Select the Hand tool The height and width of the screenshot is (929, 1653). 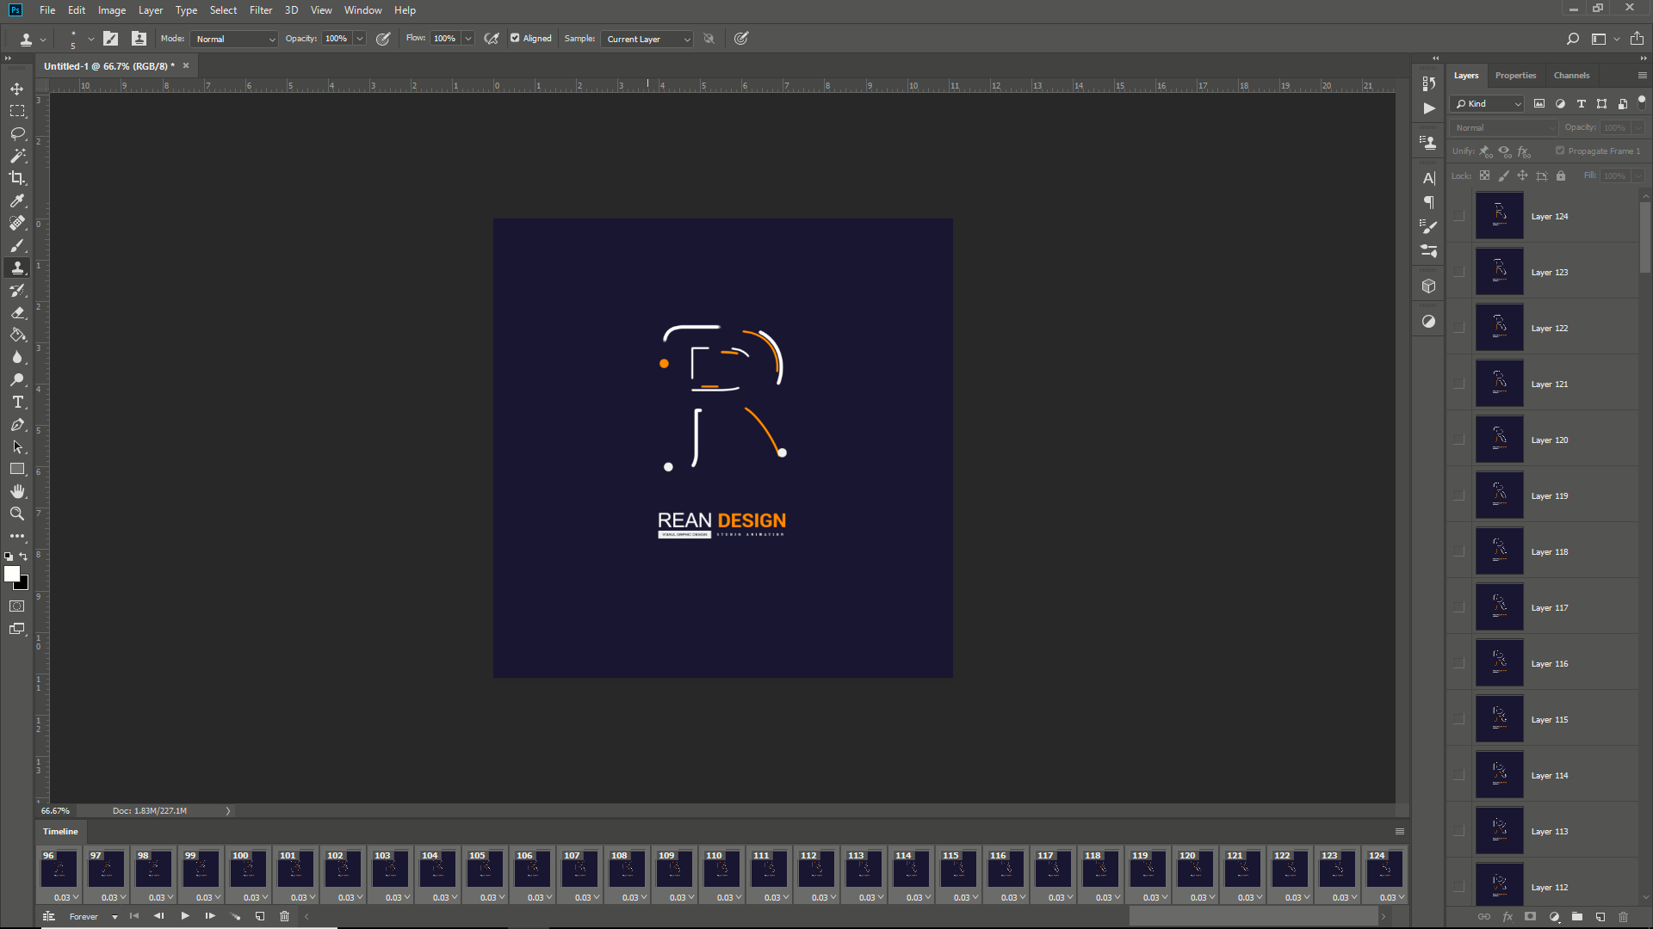(x=17, y=491)
